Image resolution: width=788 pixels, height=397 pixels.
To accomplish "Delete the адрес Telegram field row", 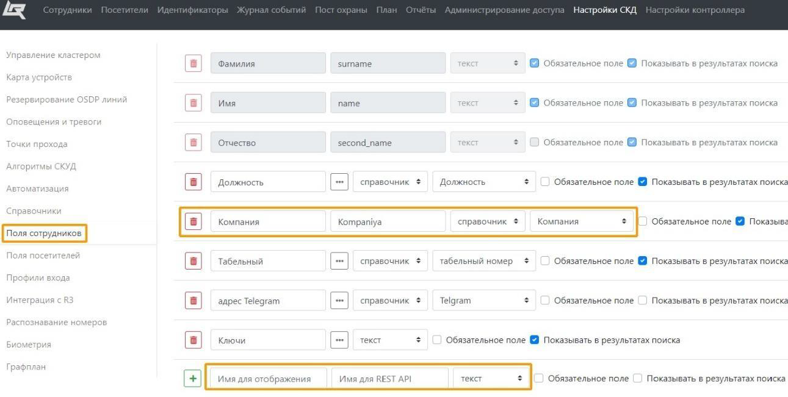I will (x=193, y=301).
